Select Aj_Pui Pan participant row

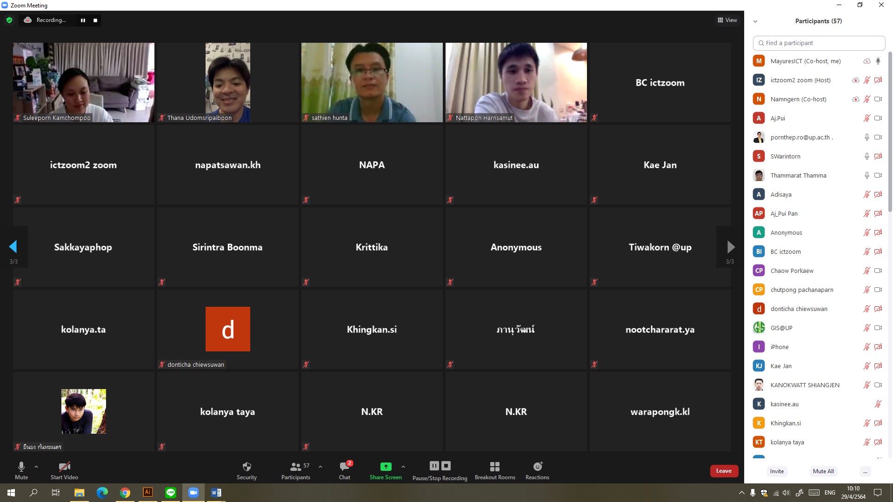818,213
